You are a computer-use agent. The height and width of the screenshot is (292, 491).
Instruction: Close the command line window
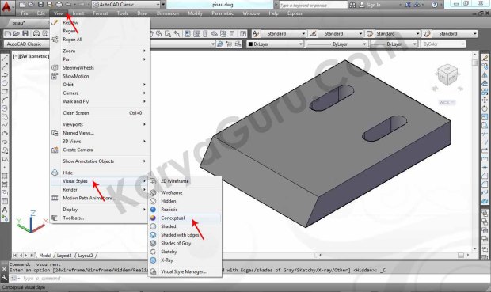pos(4,269)
